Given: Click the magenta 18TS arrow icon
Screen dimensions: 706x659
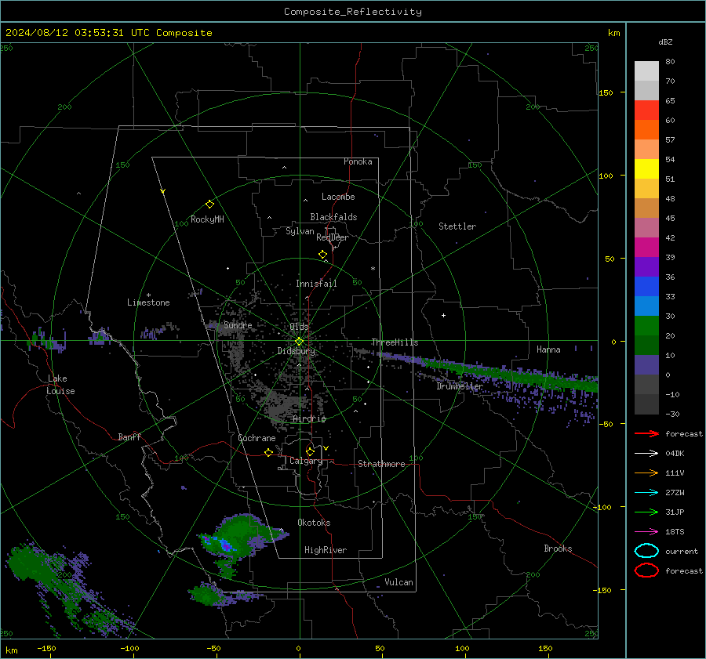Looking at the screenshot, I should [646, 532].
